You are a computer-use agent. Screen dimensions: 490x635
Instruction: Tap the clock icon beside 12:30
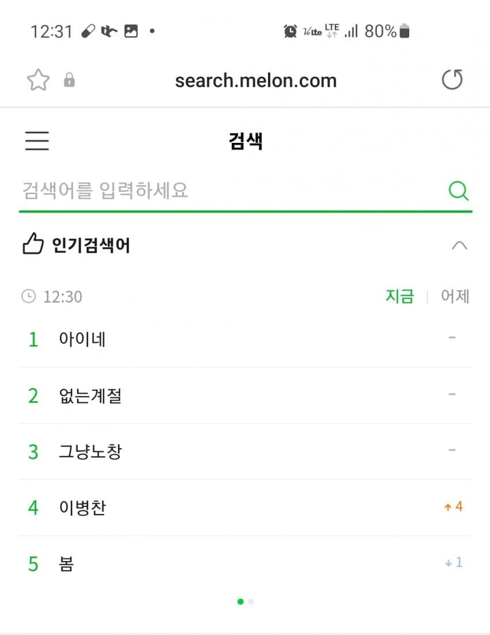click(28, 296)
